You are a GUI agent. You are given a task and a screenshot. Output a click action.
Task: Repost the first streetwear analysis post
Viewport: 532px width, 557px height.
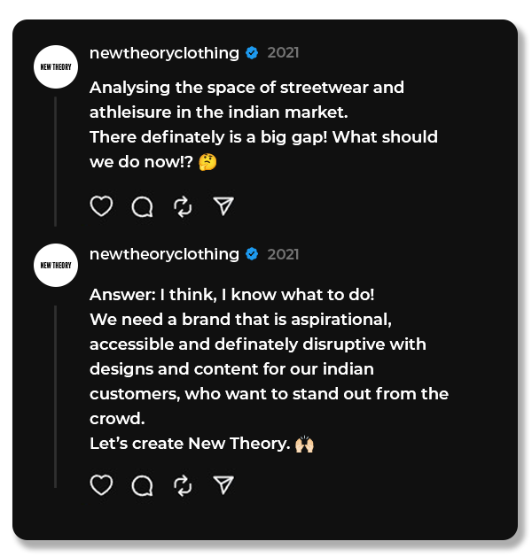coord(183,206)
